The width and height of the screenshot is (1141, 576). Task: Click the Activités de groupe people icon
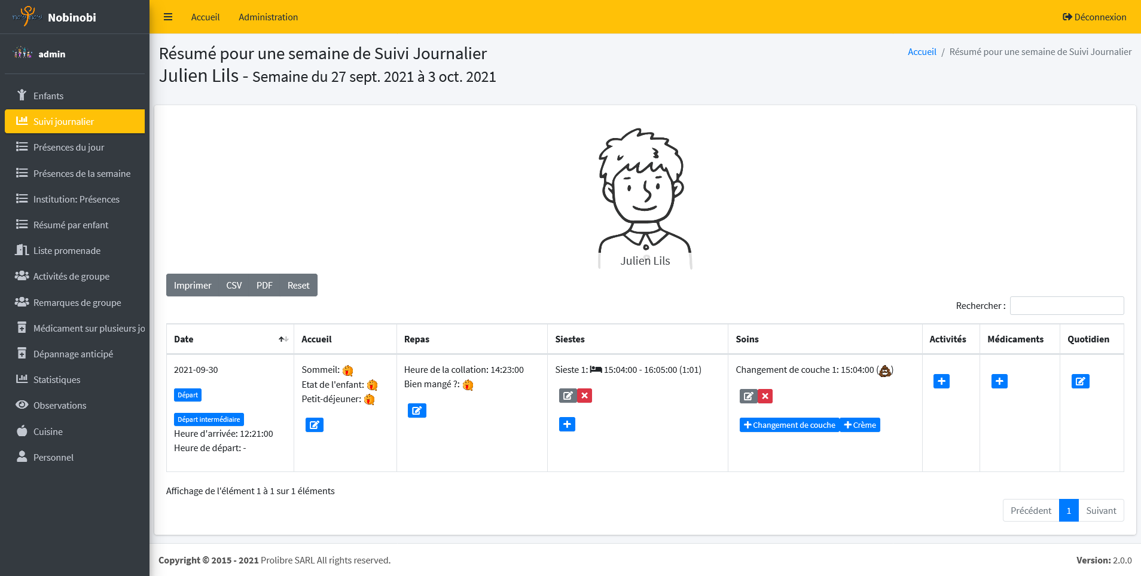[22, 276]
